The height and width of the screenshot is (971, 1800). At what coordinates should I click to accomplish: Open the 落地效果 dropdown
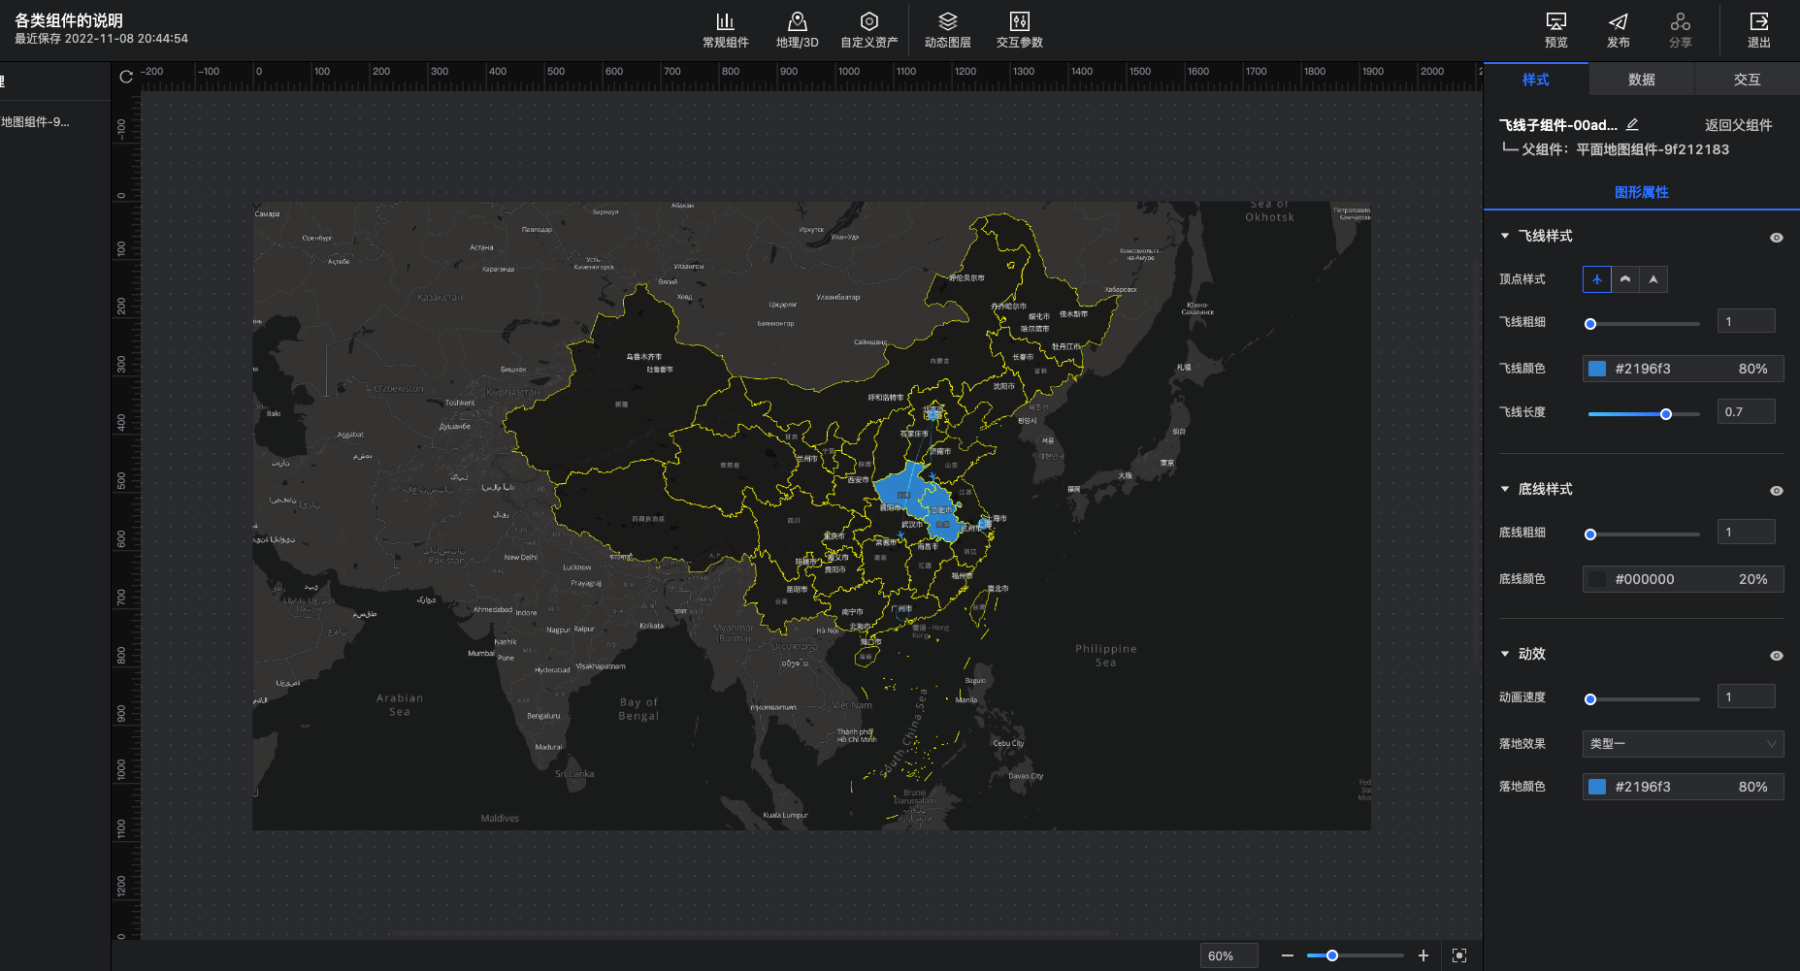(x=1682, y=744)
